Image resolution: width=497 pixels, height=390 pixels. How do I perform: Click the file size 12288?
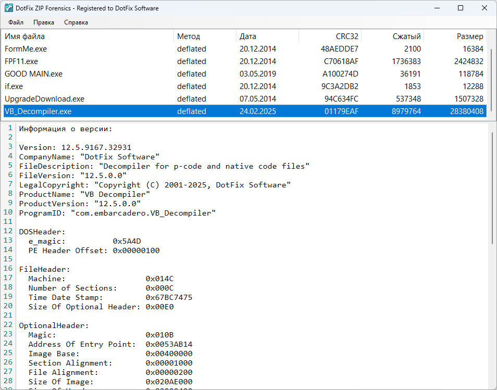point(473,86)
